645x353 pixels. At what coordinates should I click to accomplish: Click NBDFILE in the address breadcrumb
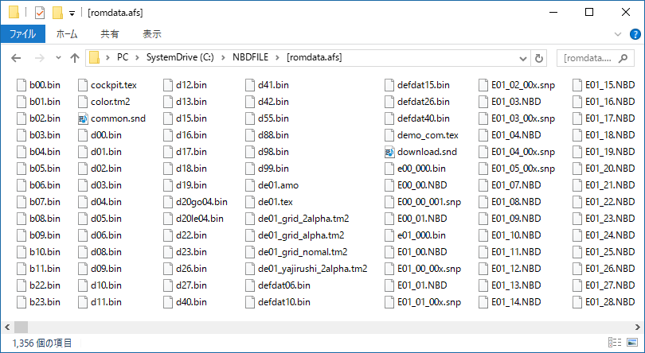pos(250,57)
